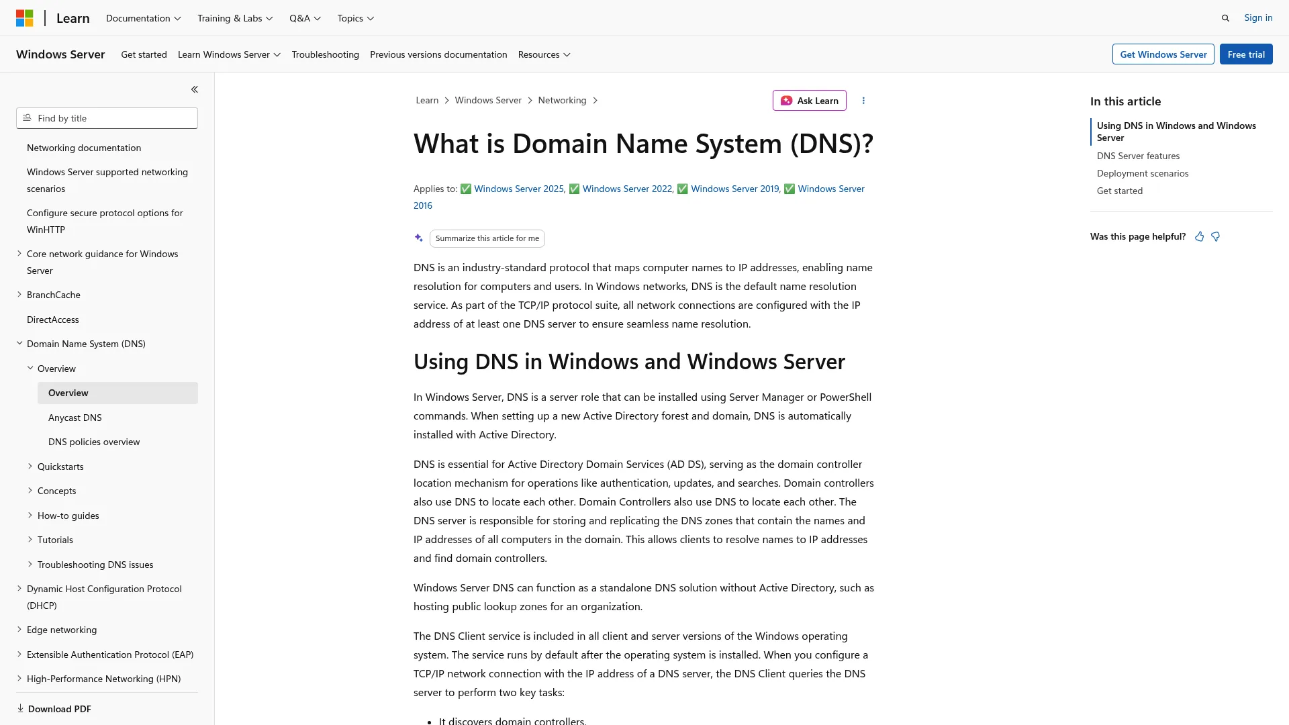The image size is (1289, 725).
Task: Select Anycast DNS in sidebar
Action: (x=75, y=418)
